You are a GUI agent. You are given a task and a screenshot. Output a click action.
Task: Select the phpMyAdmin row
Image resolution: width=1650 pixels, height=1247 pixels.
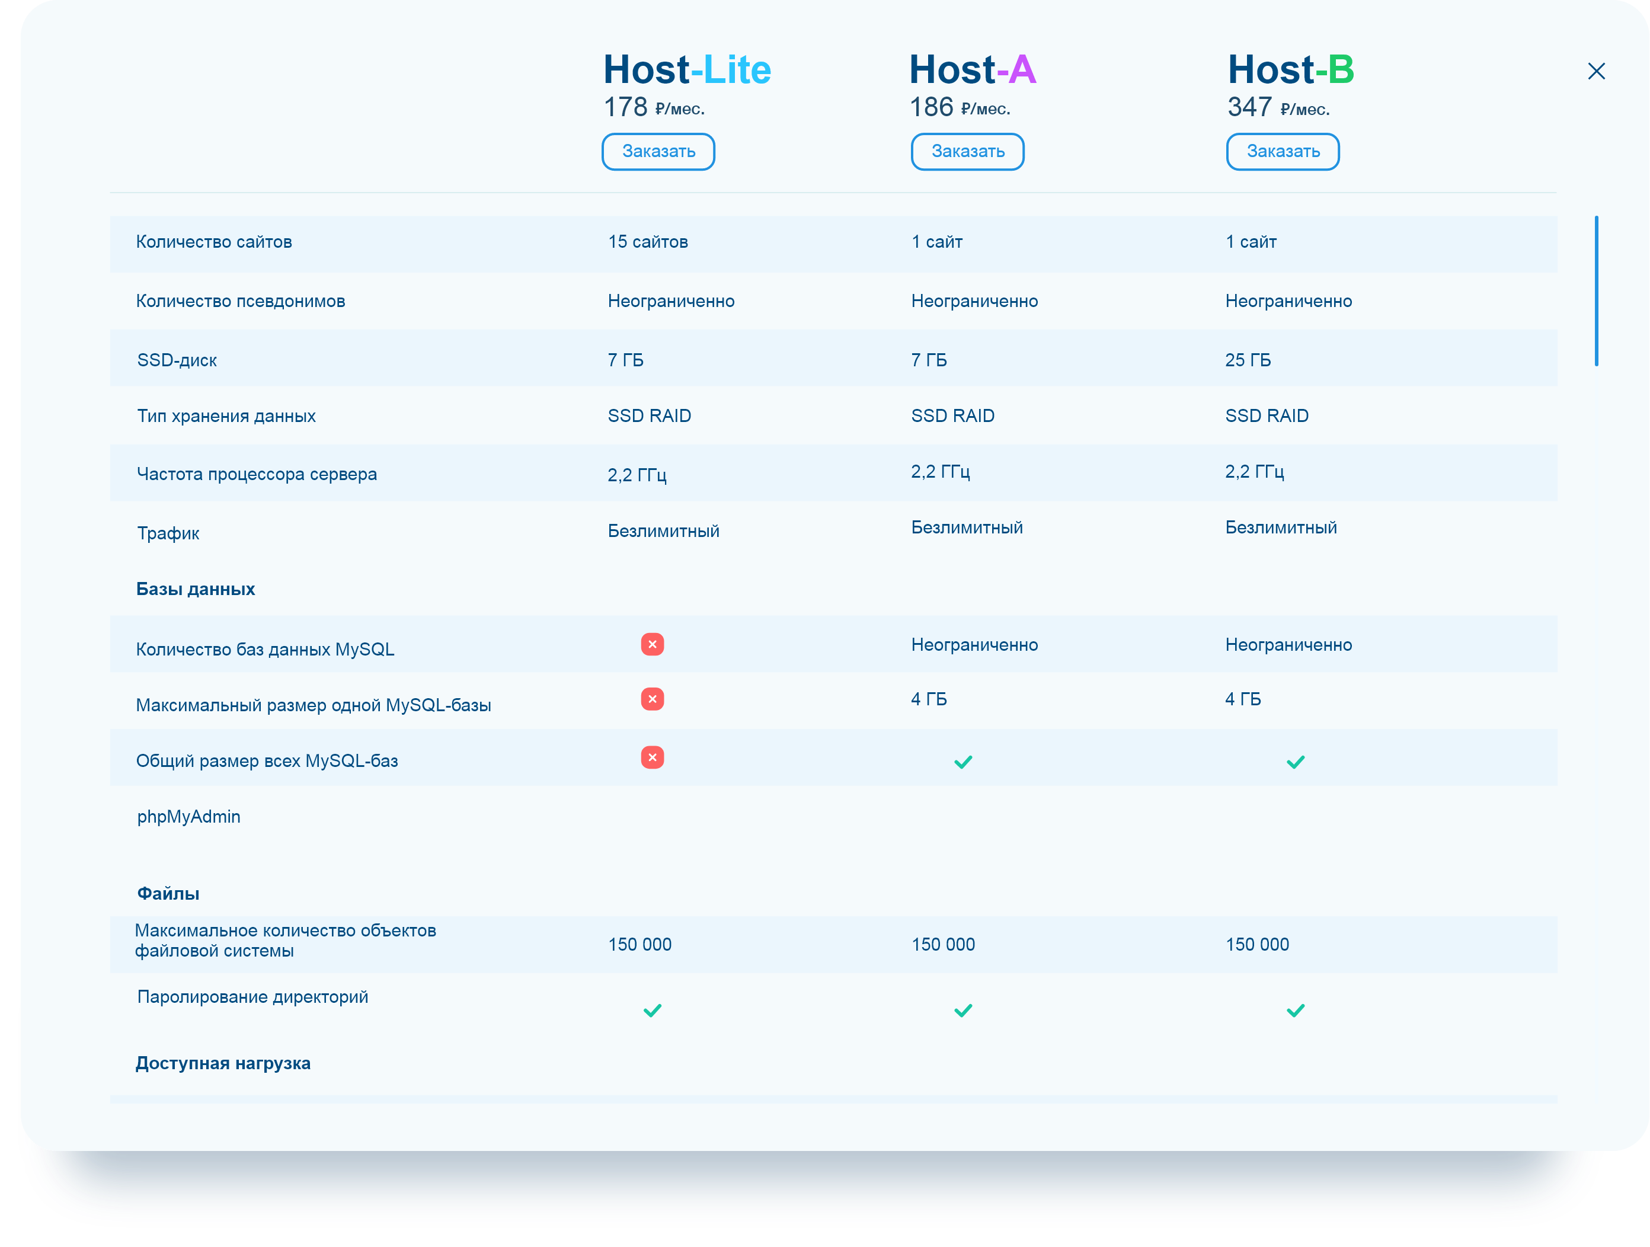tap(188, 816)
